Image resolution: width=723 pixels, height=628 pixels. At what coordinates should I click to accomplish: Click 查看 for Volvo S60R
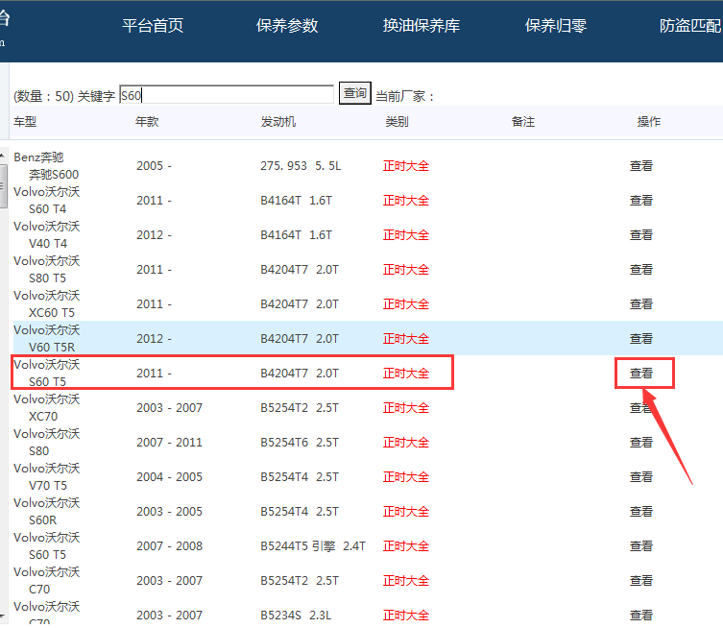[x=641, y=512]
